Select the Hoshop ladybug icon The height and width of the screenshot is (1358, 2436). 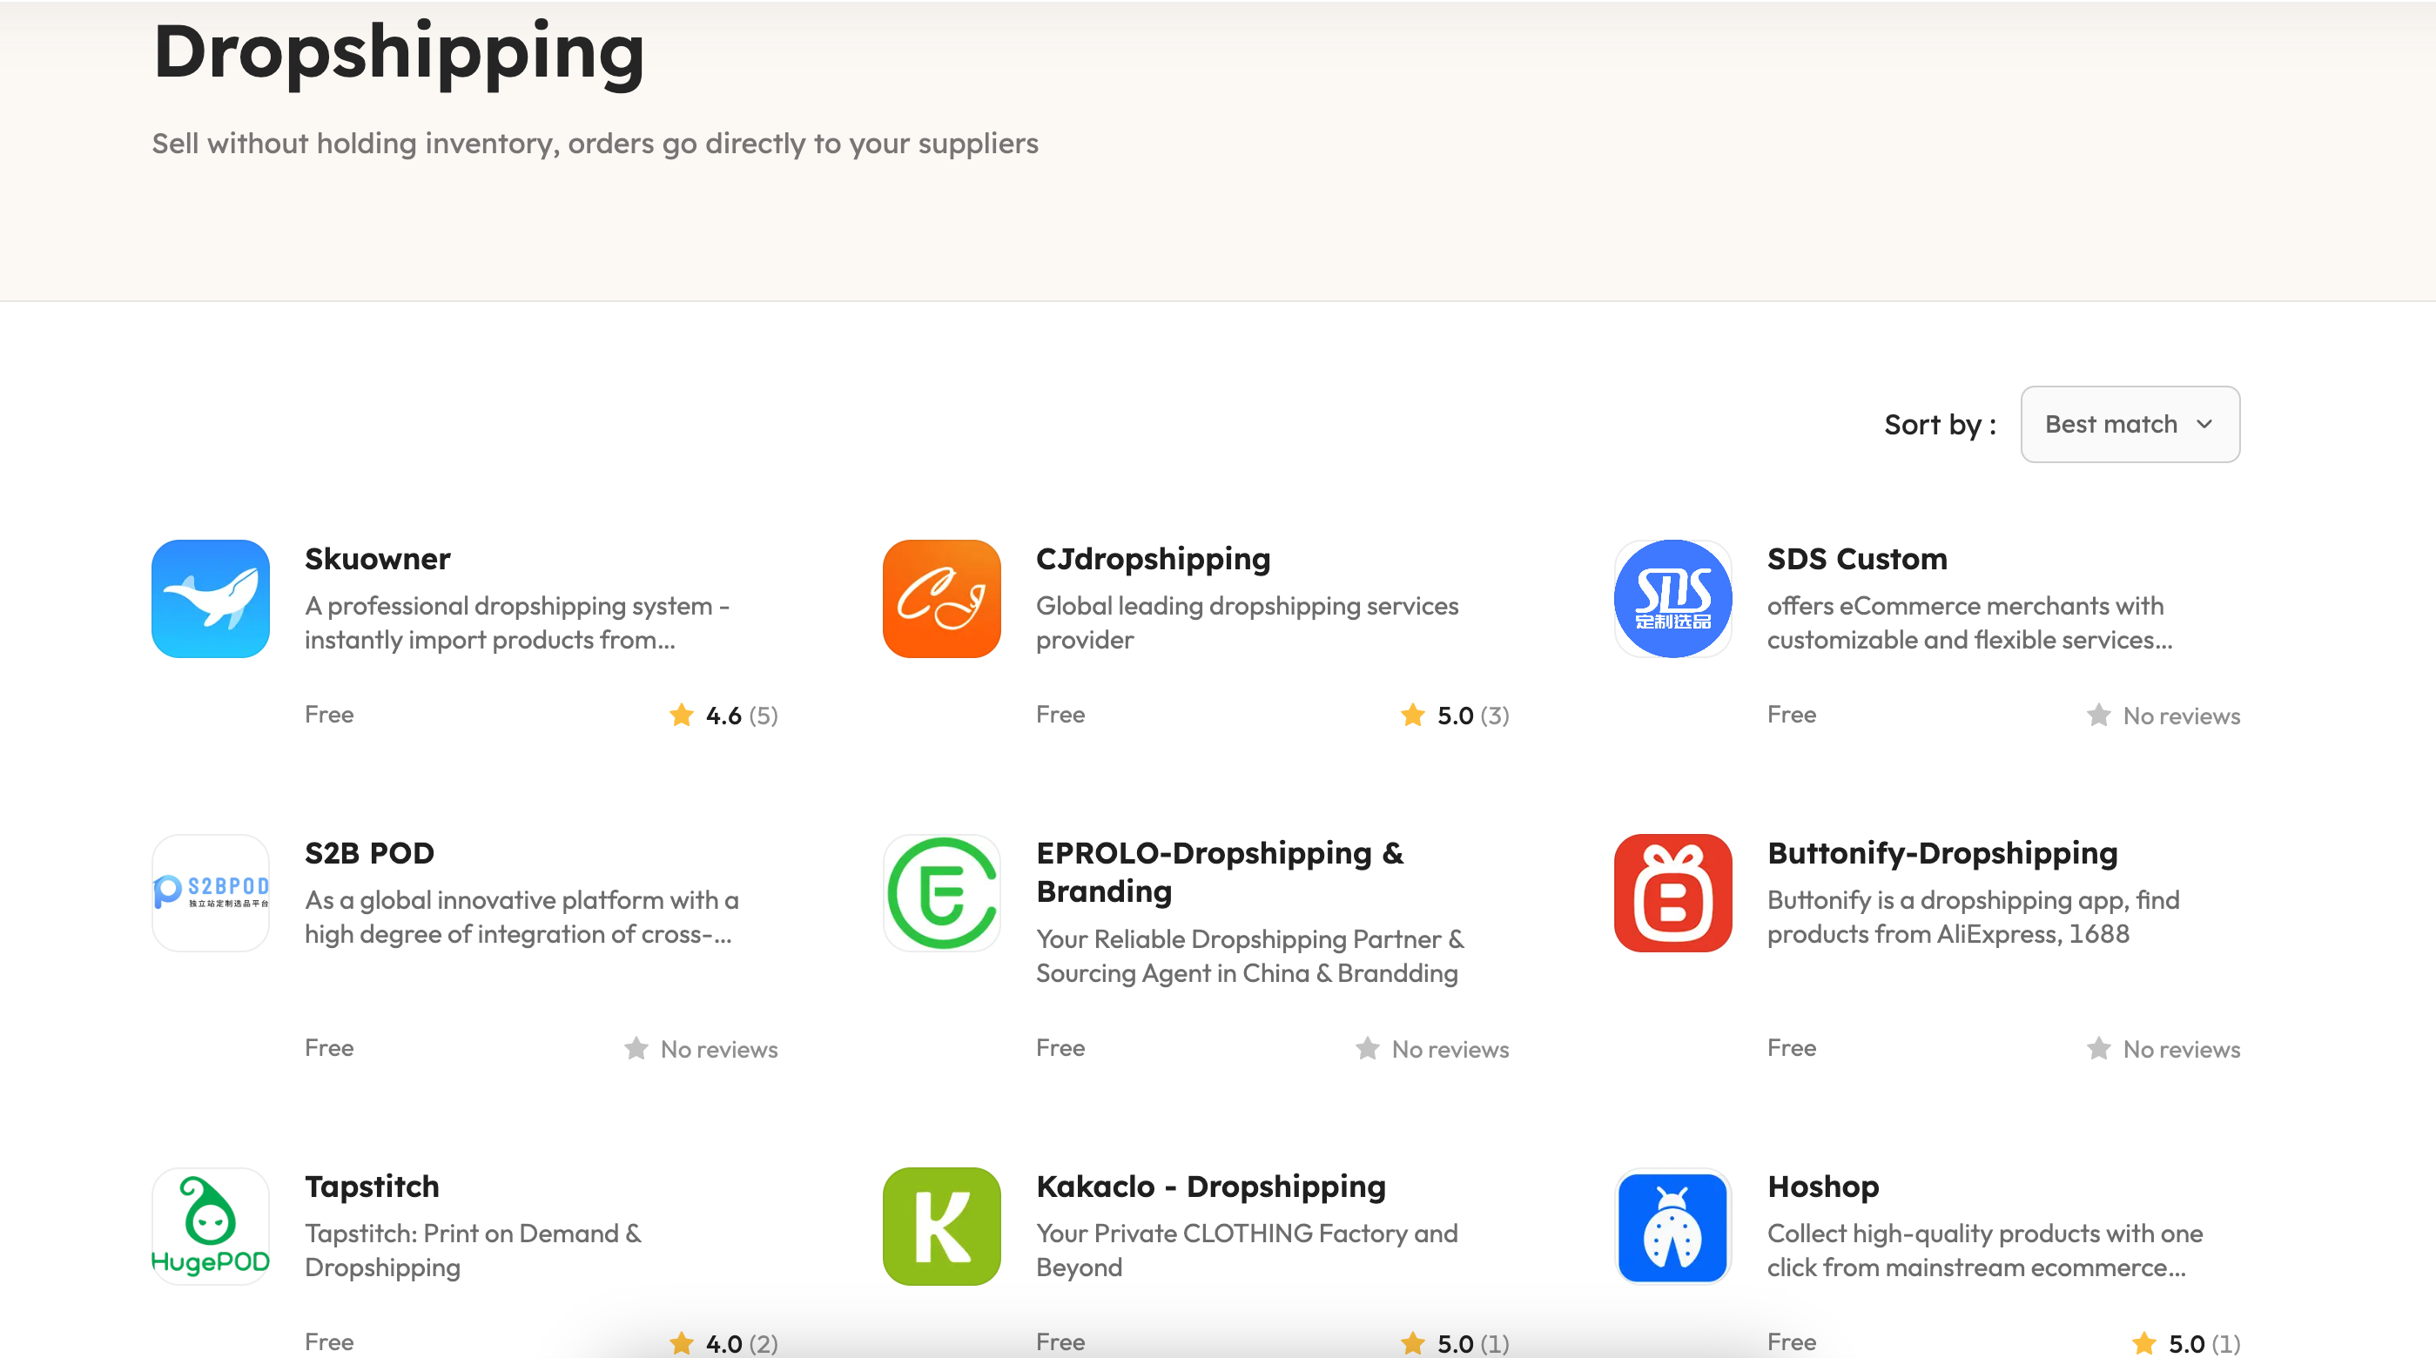coord(1672,1226)
